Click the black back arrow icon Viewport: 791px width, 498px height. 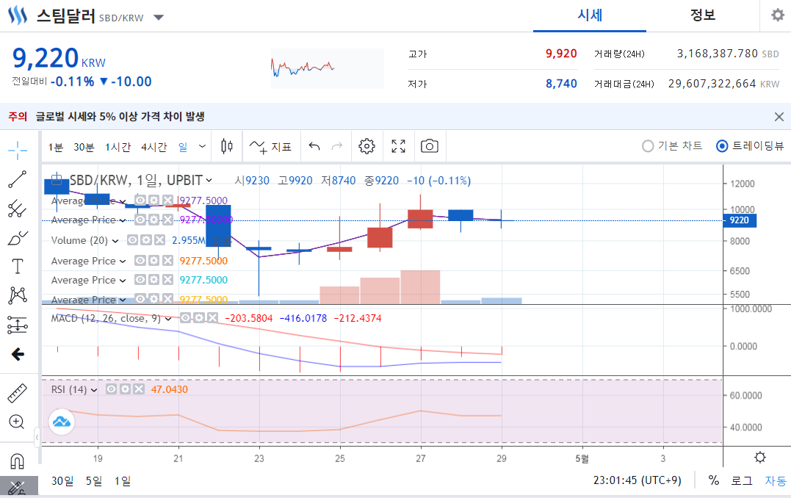point(18,354)
